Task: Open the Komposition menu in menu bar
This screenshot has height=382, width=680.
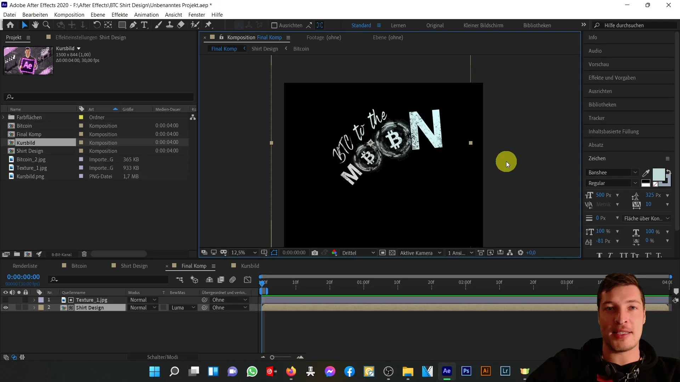Action: [x=69, y=15]
